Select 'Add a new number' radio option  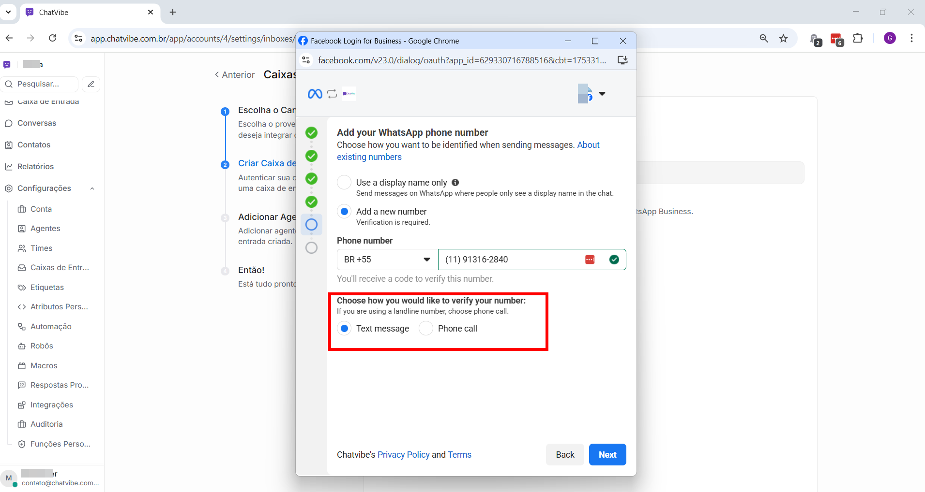pos(344,211)
